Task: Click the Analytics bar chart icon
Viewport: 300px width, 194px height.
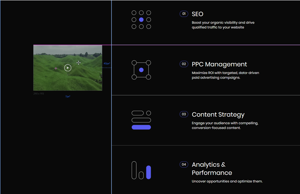Action: 141,170
